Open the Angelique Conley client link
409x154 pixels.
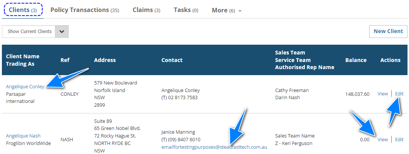click(25, 86)
